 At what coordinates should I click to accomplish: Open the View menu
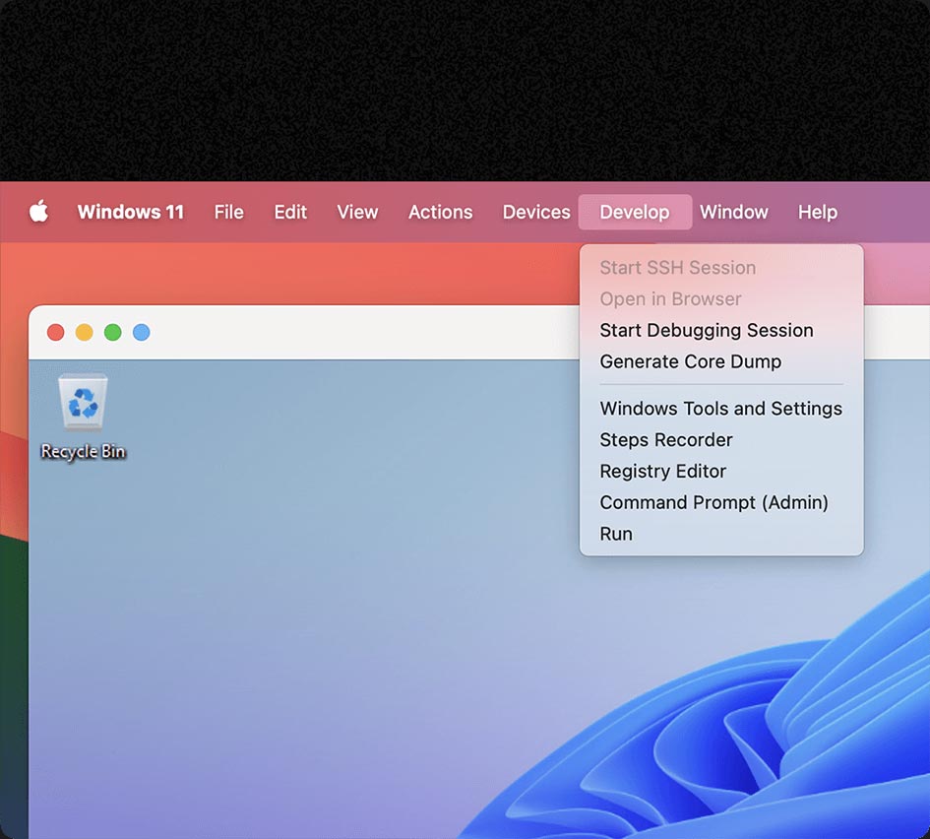(x=356, y=212)
